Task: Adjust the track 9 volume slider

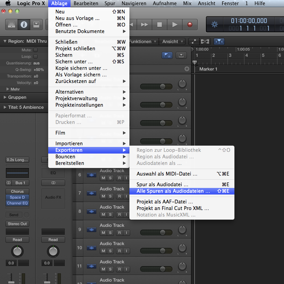Action: [x=156, y=232]
